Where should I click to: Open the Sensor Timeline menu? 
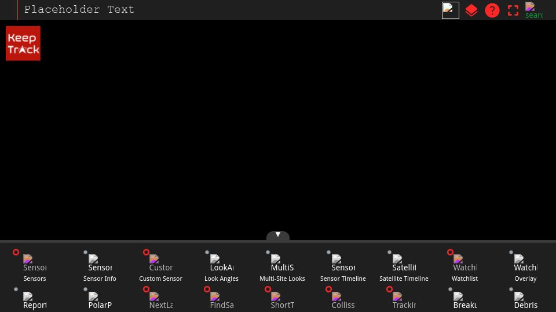[x=343, y=266]
